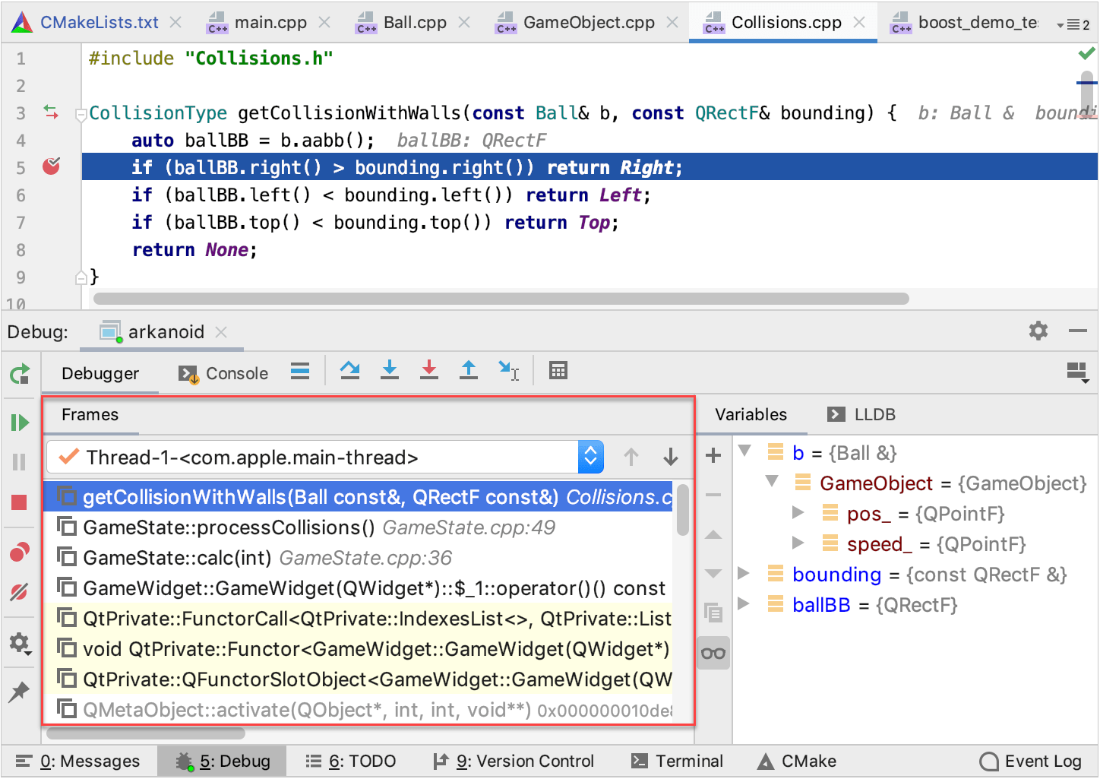Move the watch down
This screenshot has height=779, width=1100.
713,574
